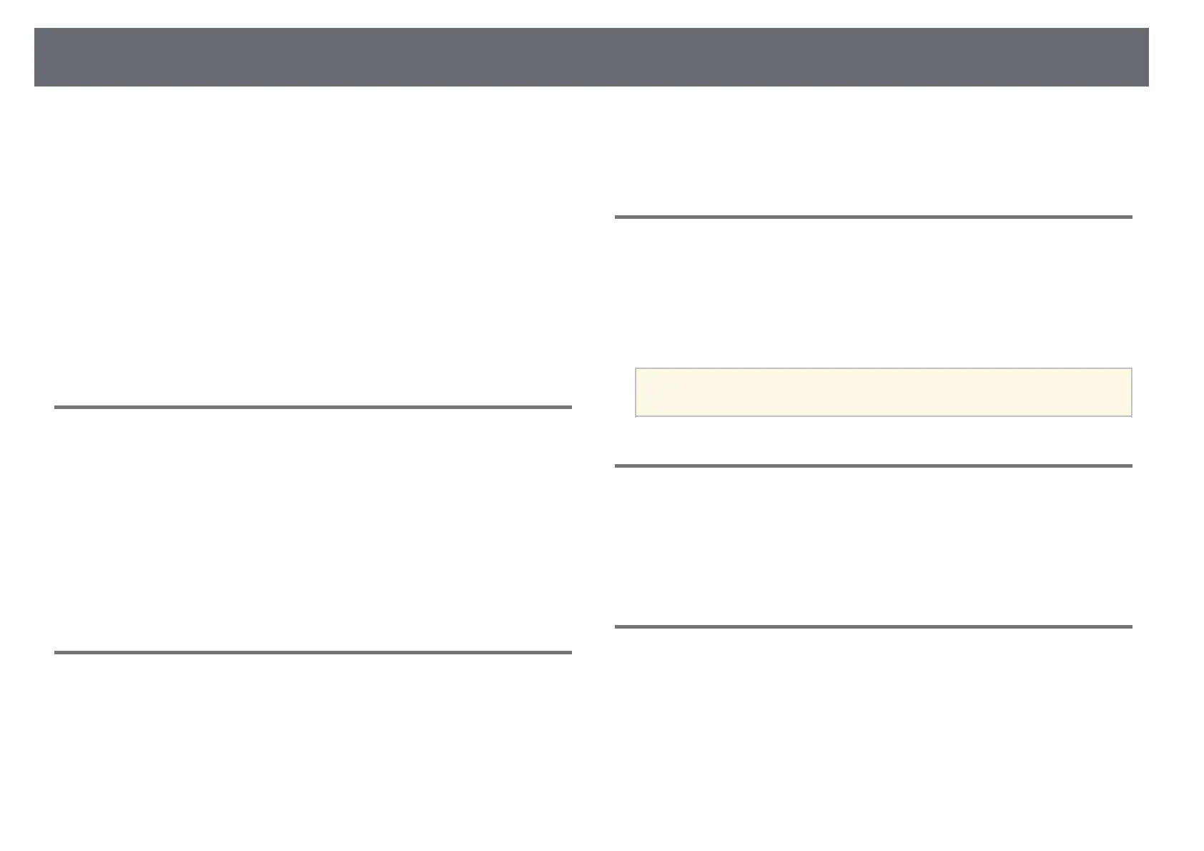1204x851 pixels.
Task: Select the bottommost divider line in right column
Action: point(874,626)
